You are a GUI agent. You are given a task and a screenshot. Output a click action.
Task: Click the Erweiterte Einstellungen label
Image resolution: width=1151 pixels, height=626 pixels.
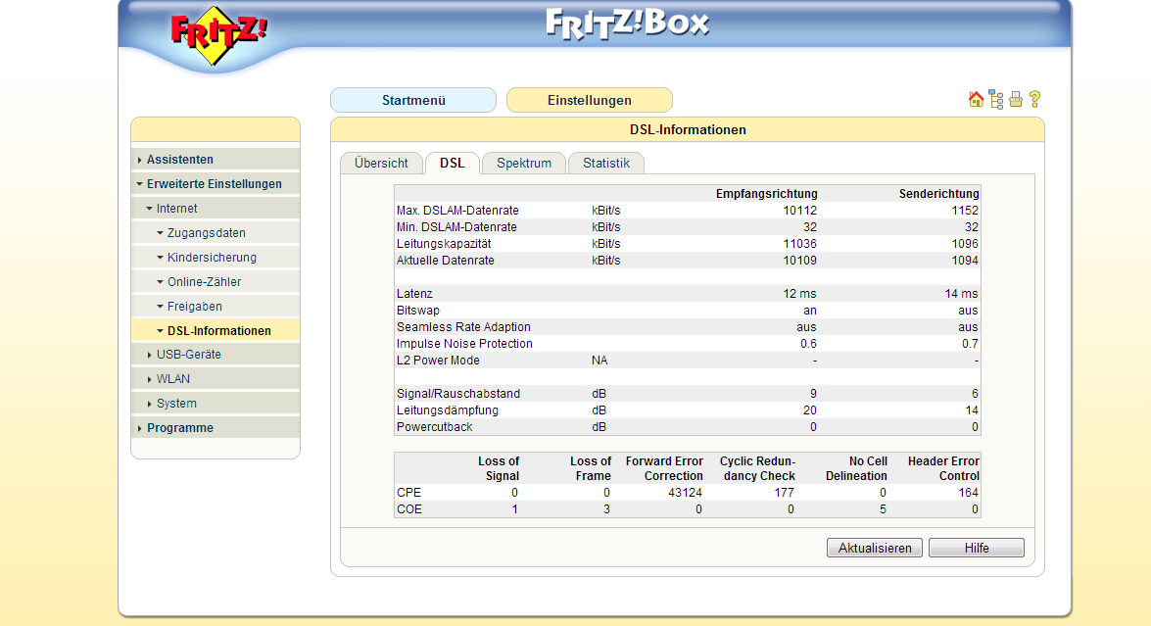(x=215, y=184)
